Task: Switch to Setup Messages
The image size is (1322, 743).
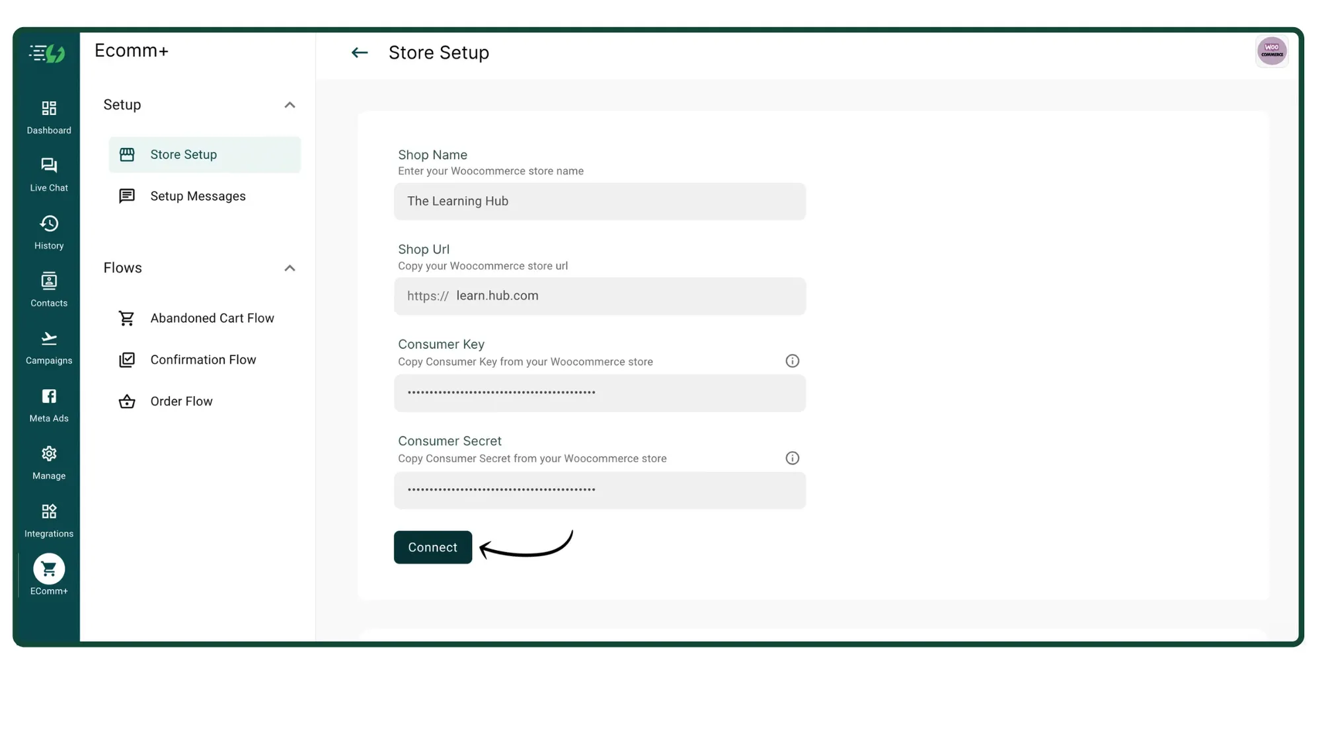Action: pos(197,195)
